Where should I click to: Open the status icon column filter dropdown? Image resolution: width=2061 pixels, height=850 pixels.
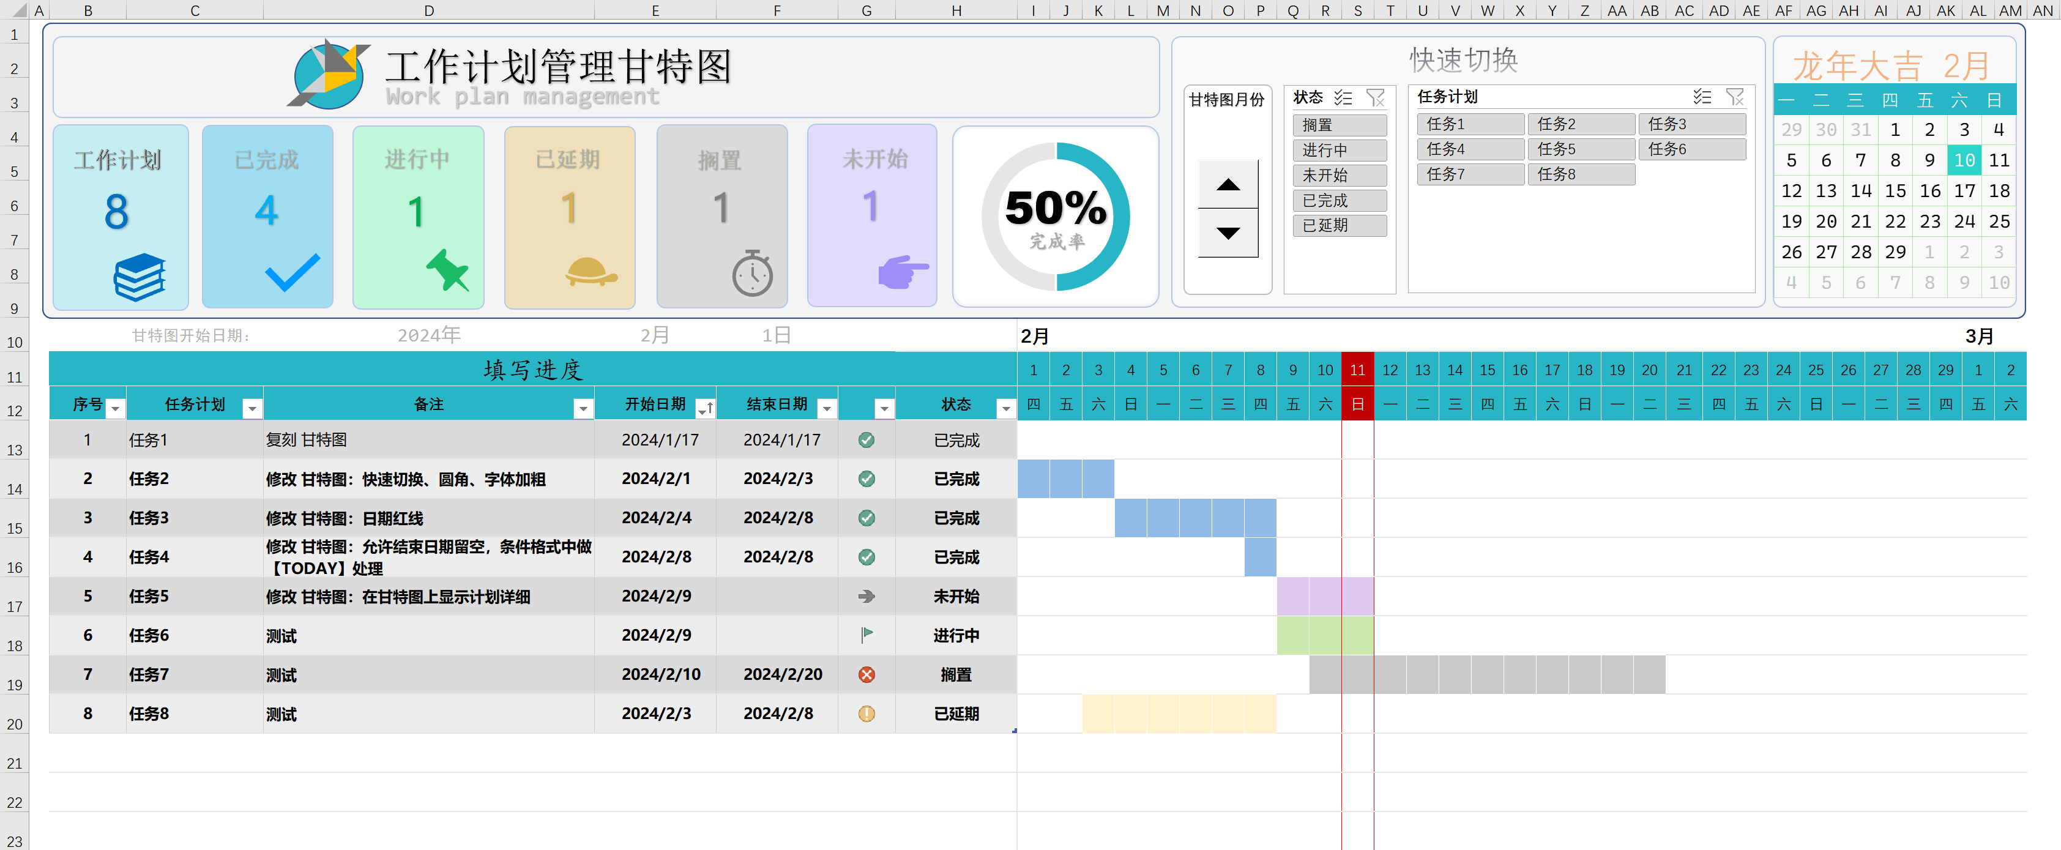884,409
